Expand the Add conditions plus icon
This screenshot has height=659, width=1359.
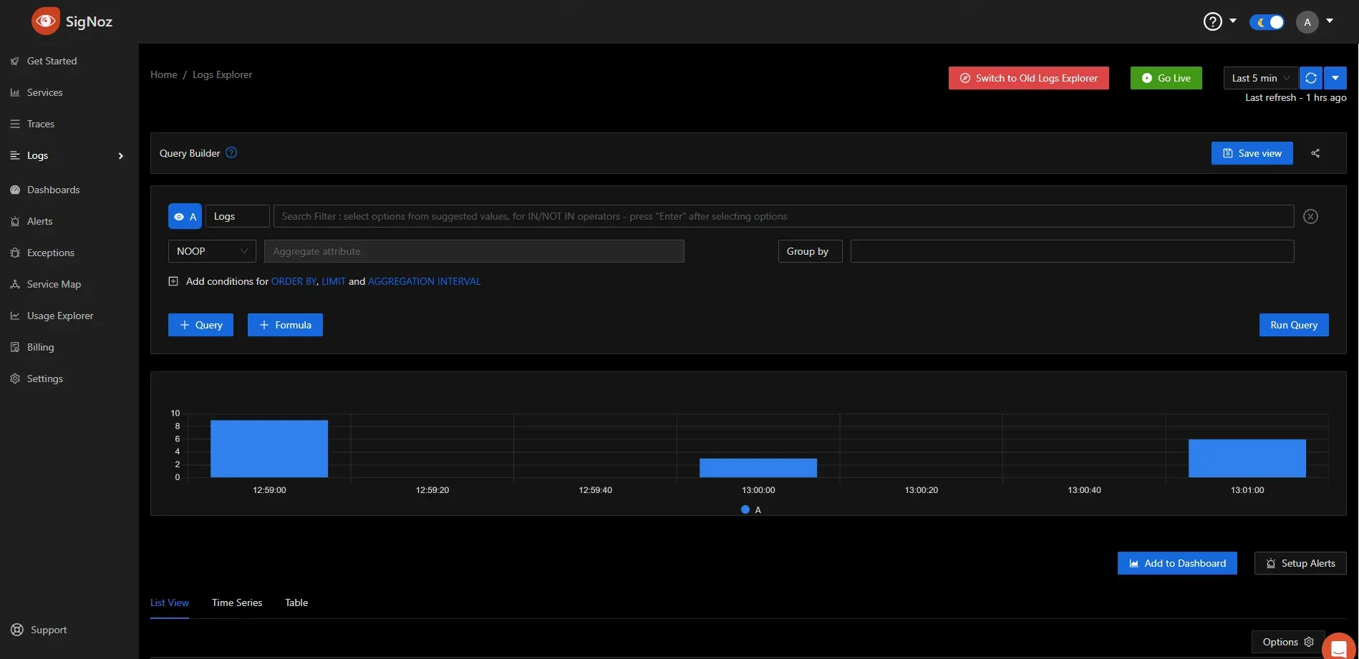pyautogui.click(x=173, y=281)
